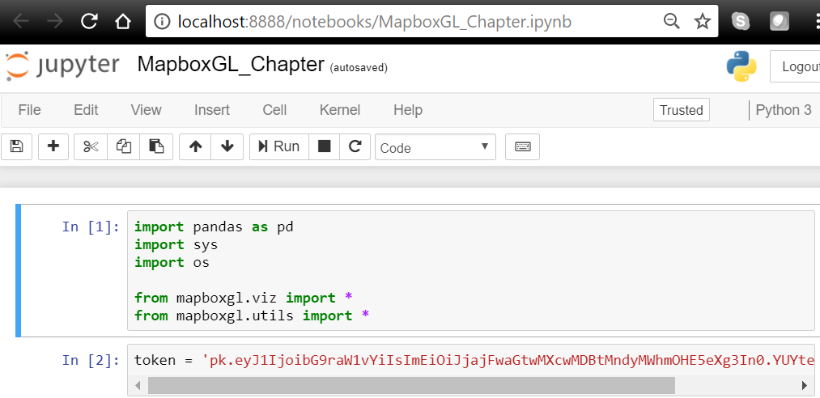820x398 pixels.
Task: Click the 'from mapboxgl.utils import *' line
Action: pos(252,315)
